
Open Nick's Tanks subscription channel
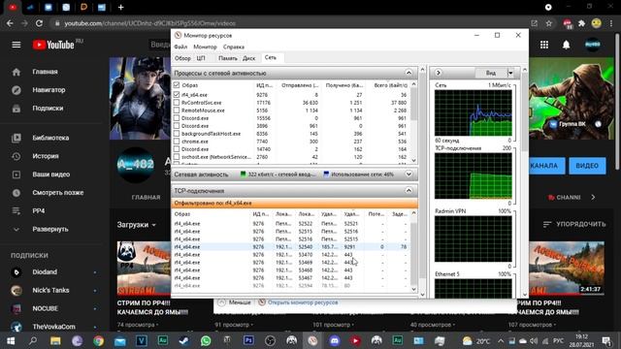tap(51, 290)
